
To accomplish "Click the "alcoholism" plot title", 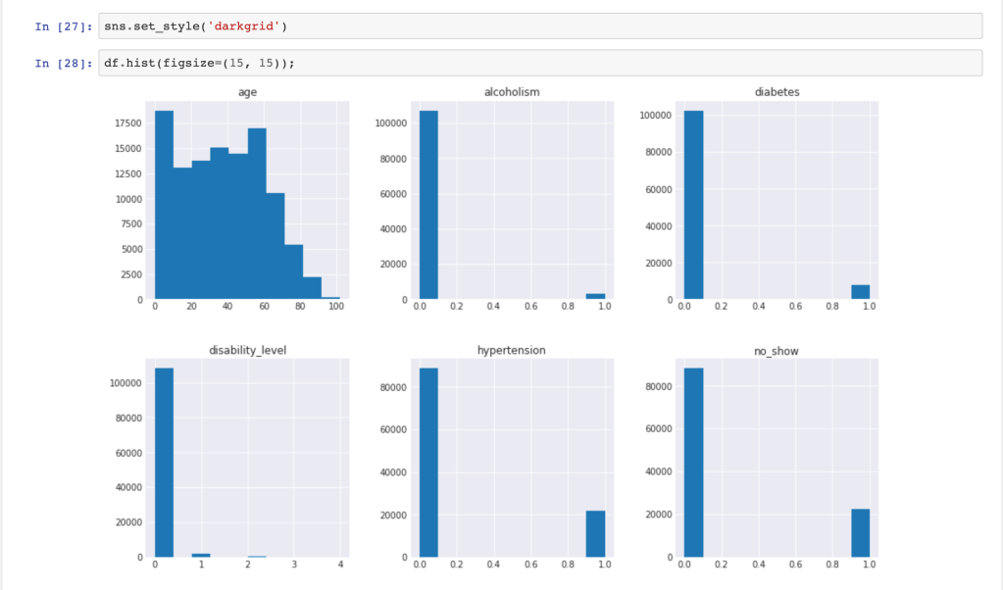I will 512,91.
